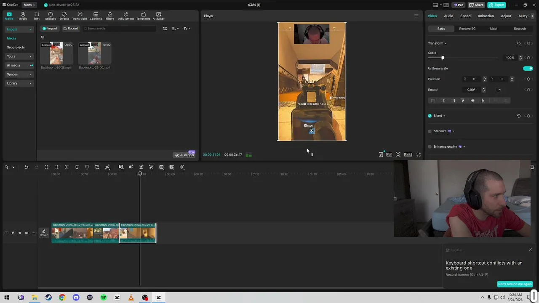
Task: Enable the Stabilize checkbox
Action: pos(430,131)
